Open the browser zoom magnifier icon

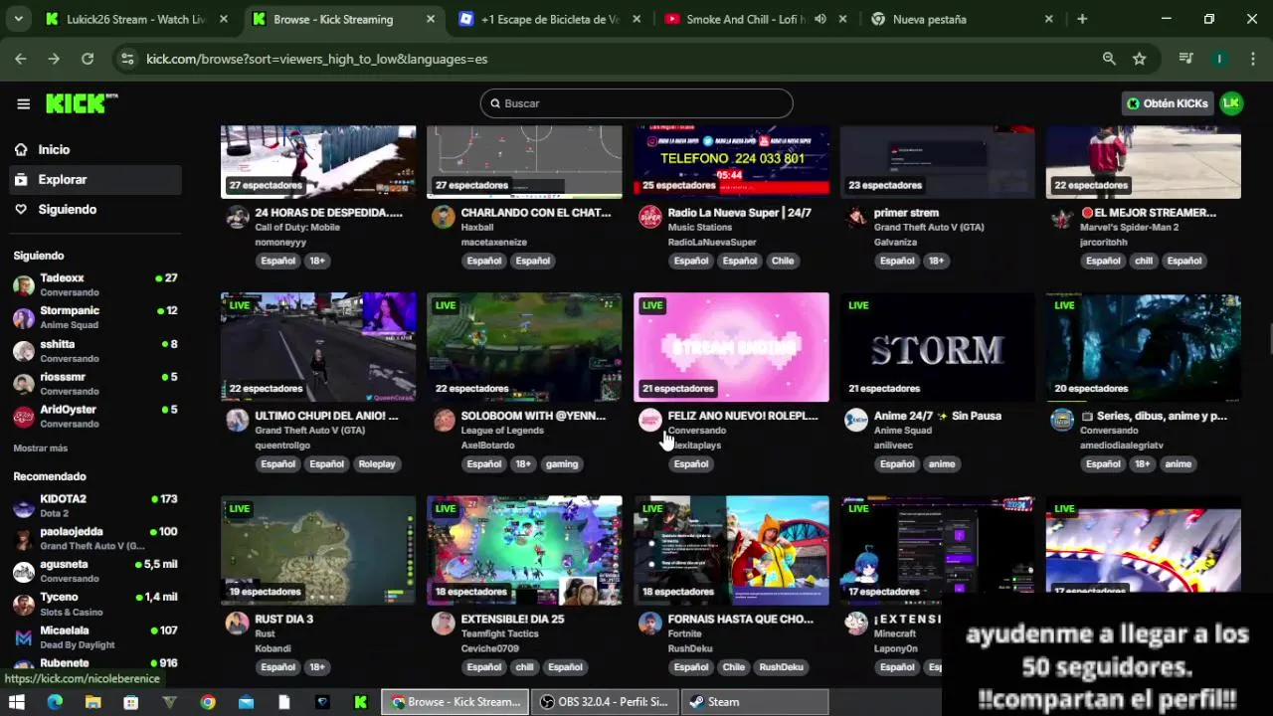coord(1109,59)
